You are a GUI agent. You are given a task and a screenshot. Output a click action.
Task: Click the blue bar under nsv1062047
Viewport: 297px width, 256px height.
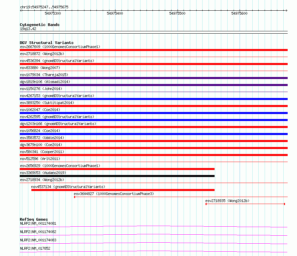pos(154,113)
